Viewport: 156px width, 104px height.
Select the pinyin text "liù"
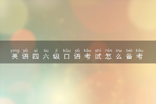(x=46, y=51)
